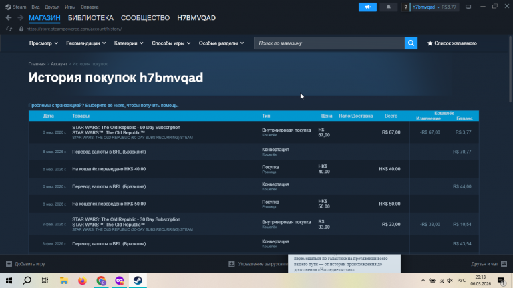
Task: Open the announcements megaphone button
Action: tap(367, 7)
